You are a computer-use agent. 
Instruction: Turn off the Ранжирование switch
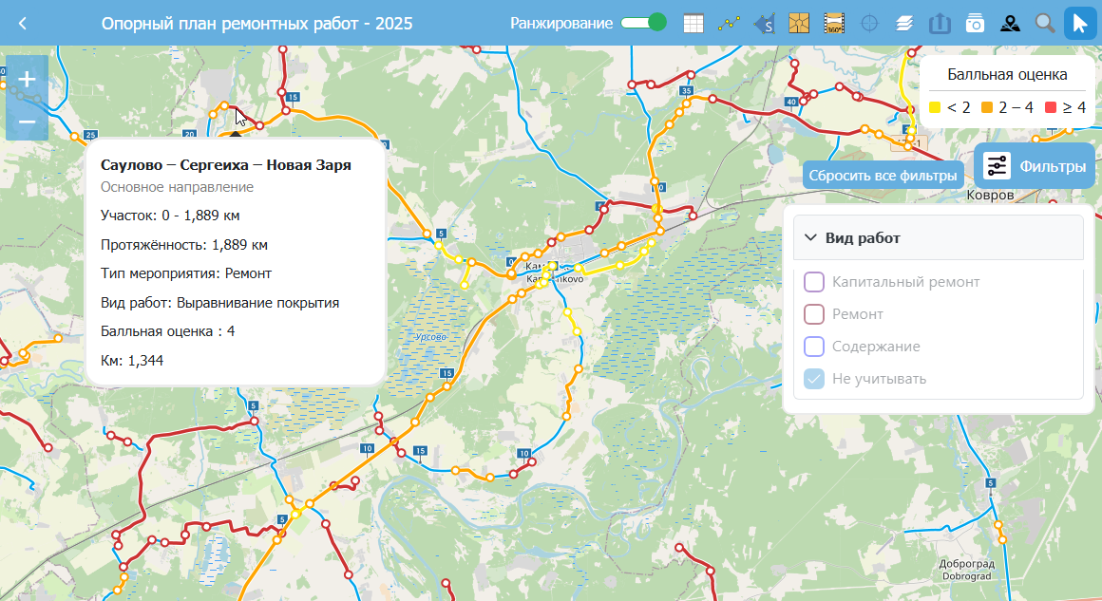[x=643, y=23]
